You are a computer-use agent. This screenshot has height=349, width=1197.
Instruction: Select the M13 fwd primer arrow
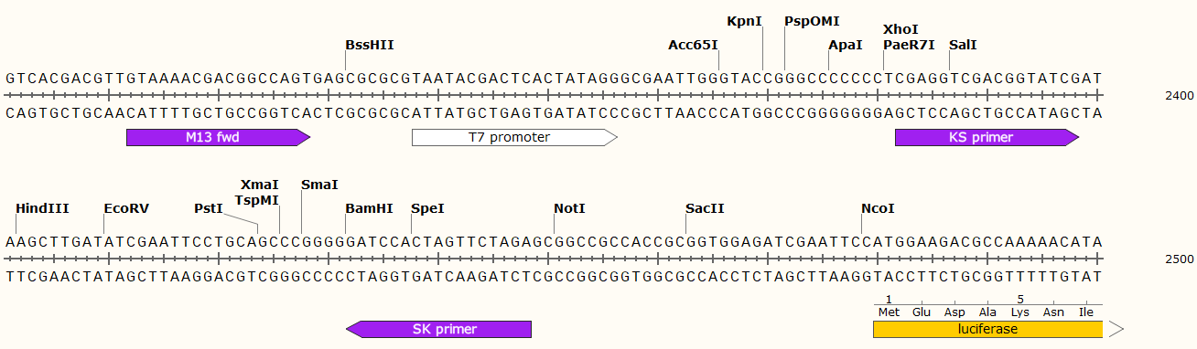[219, 138]
